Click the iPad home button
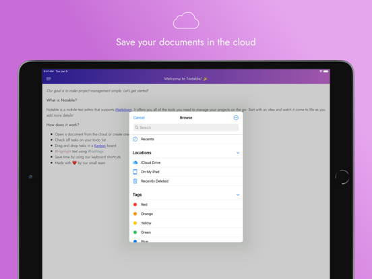372x279 pixels. pyautogui.click(x=342, y=177)
